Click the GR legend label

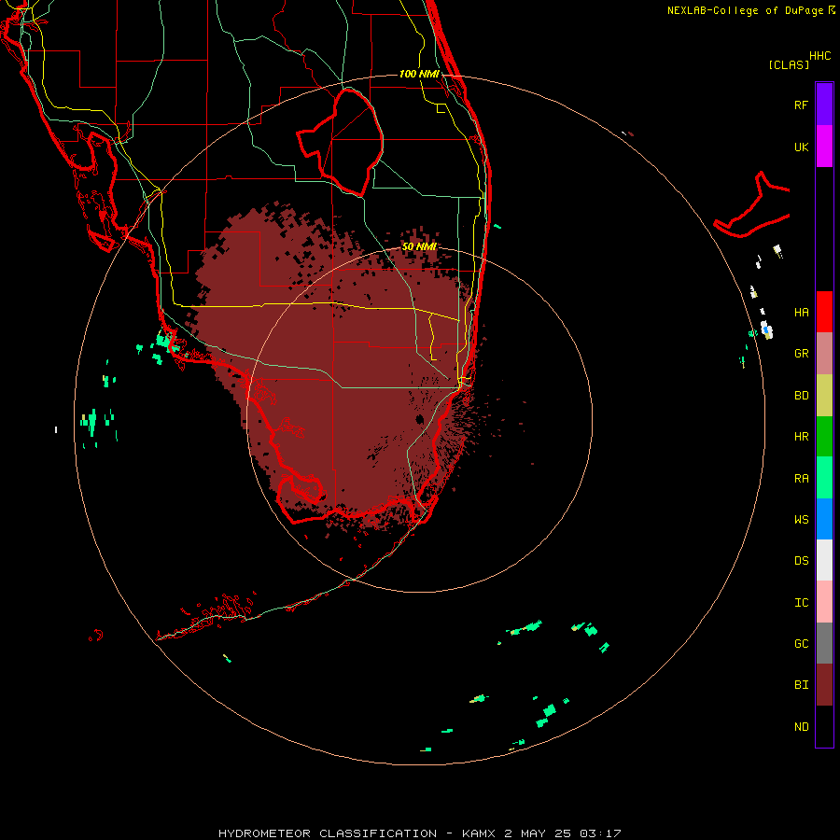coord(801,354)
